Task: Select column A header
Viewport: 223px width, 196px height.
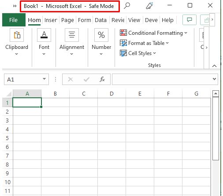Action: point(27,94)
